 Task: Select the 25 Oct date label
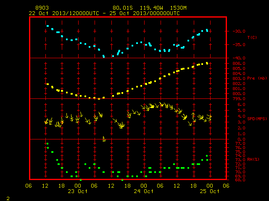point(209,191)
